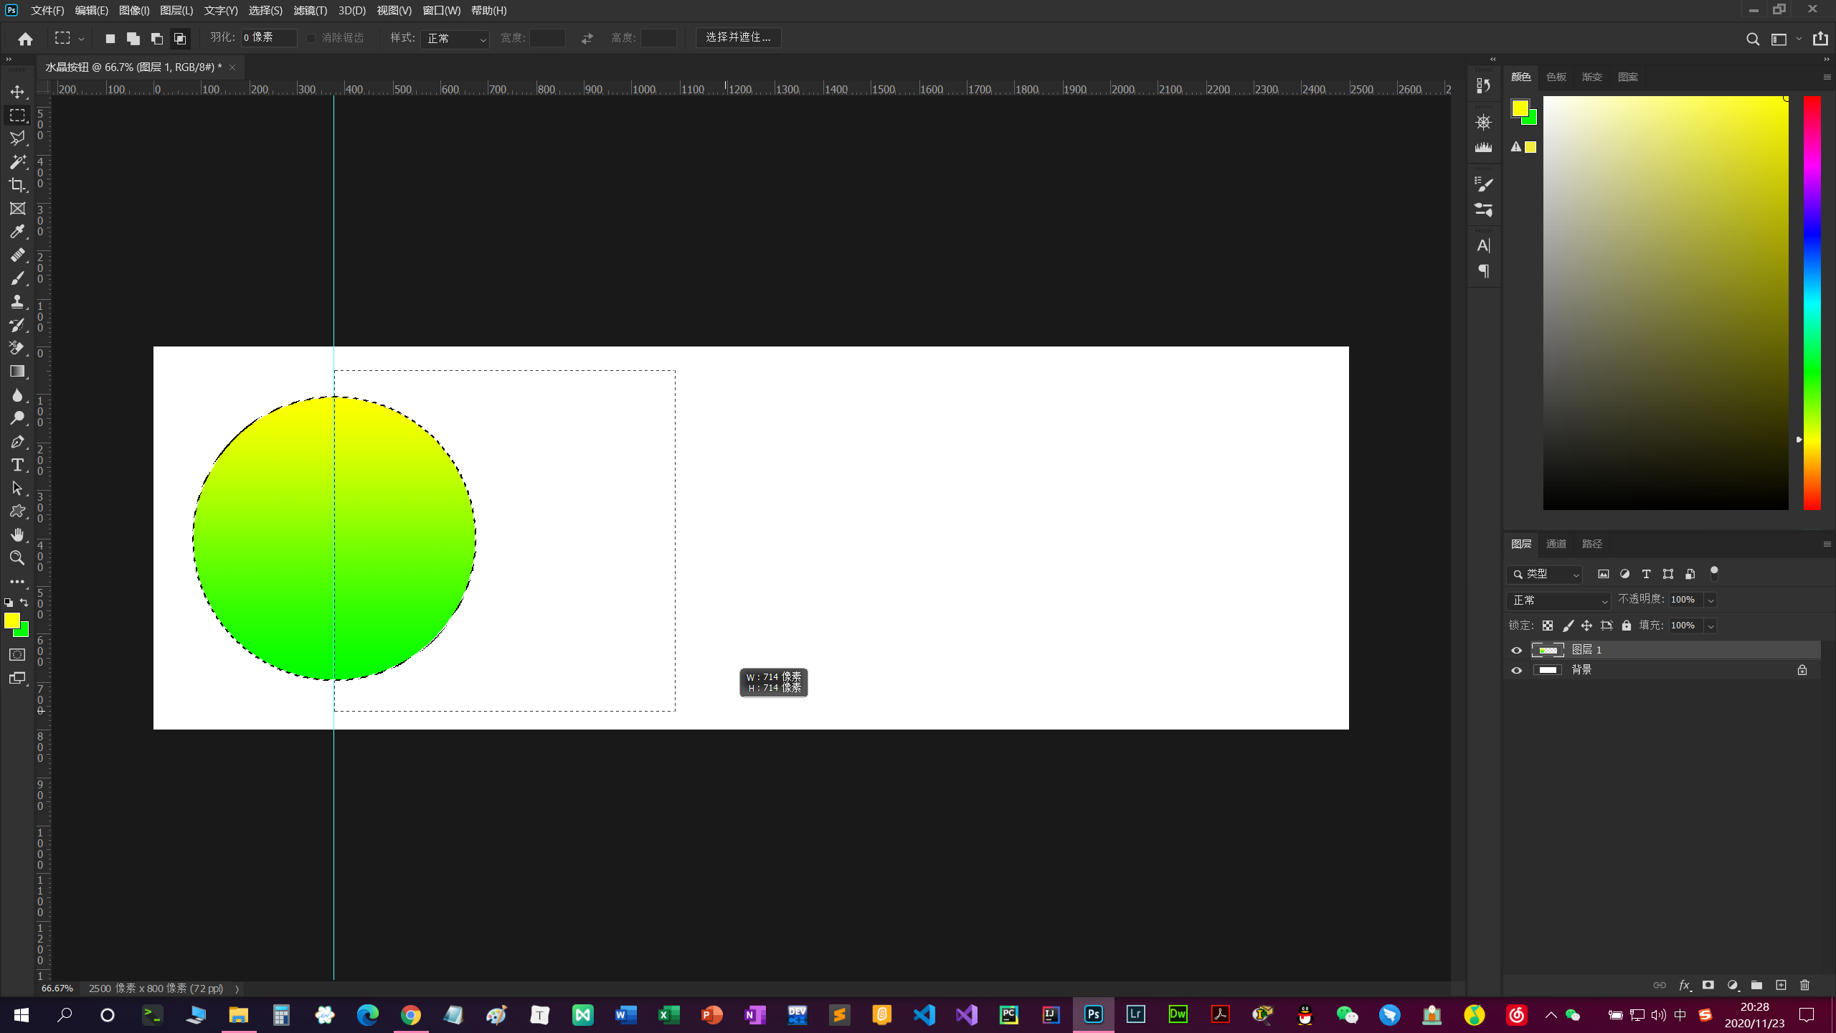Select the Dodge tool
The image size is (1836, 1033).
[17, 418]
